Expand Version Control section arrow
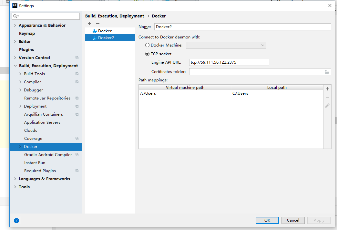 pos(15,57)
